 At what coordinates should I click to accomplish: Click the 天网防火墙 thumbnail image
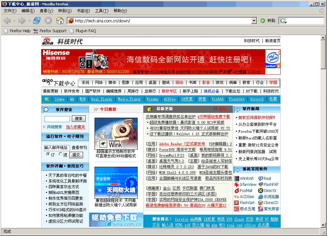pos(116,183)
